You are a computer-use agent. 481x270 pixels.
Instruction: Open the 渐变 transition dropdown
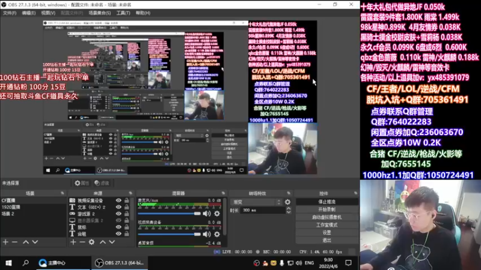pyautogui.click(x=257, y=202)
